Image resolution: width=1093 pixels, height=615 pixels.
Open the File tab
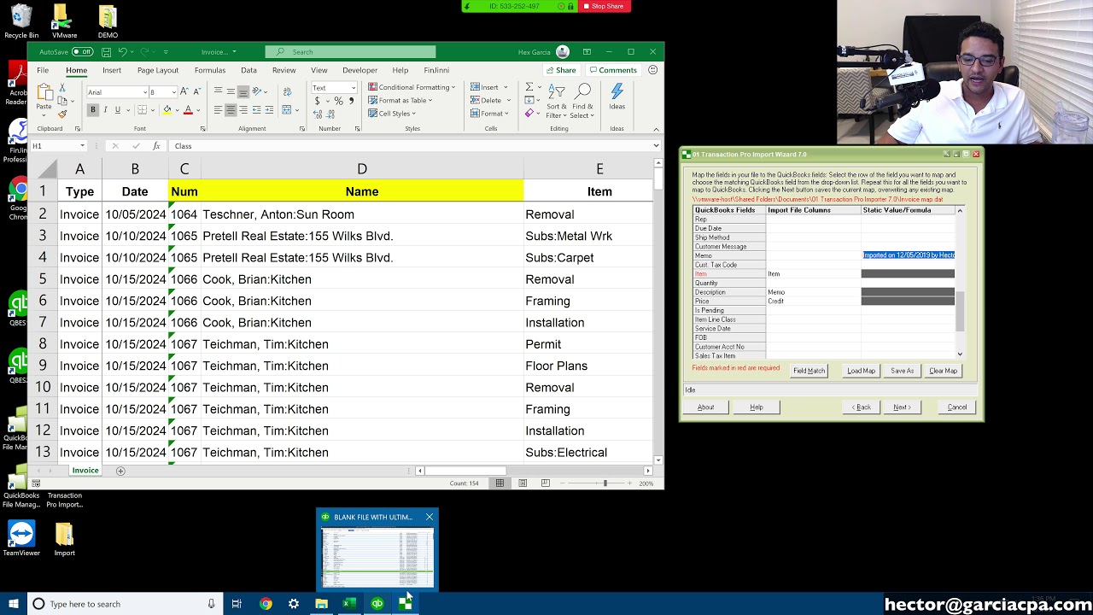point(43,70)
